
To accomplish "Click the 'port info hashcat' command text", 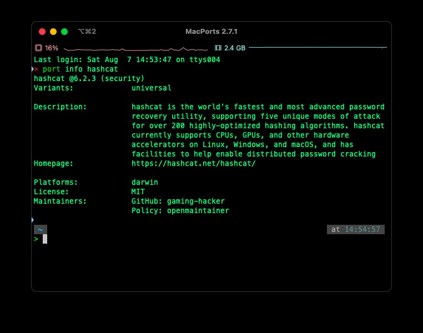I will (x=80, y=69).
